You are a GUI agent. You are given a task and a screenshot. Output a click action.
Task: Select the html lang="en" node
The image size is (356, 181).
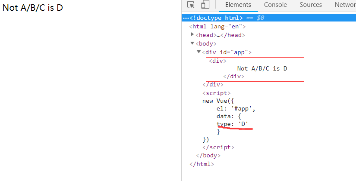(217, 27)
